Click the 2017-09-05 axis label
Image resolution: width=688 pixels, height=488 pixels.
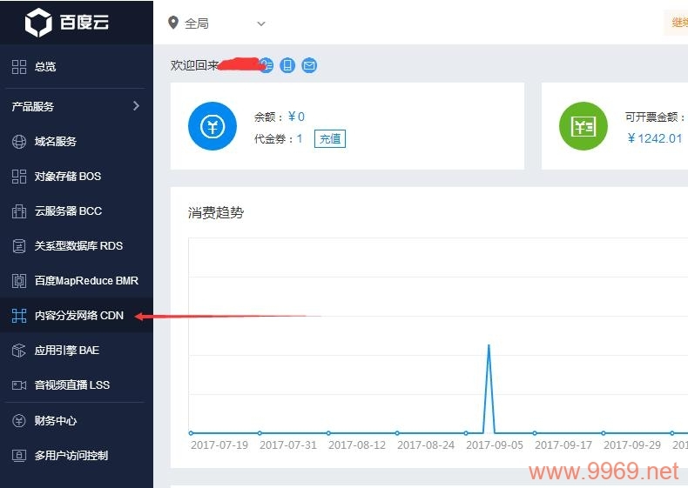(x=495, y=445)
